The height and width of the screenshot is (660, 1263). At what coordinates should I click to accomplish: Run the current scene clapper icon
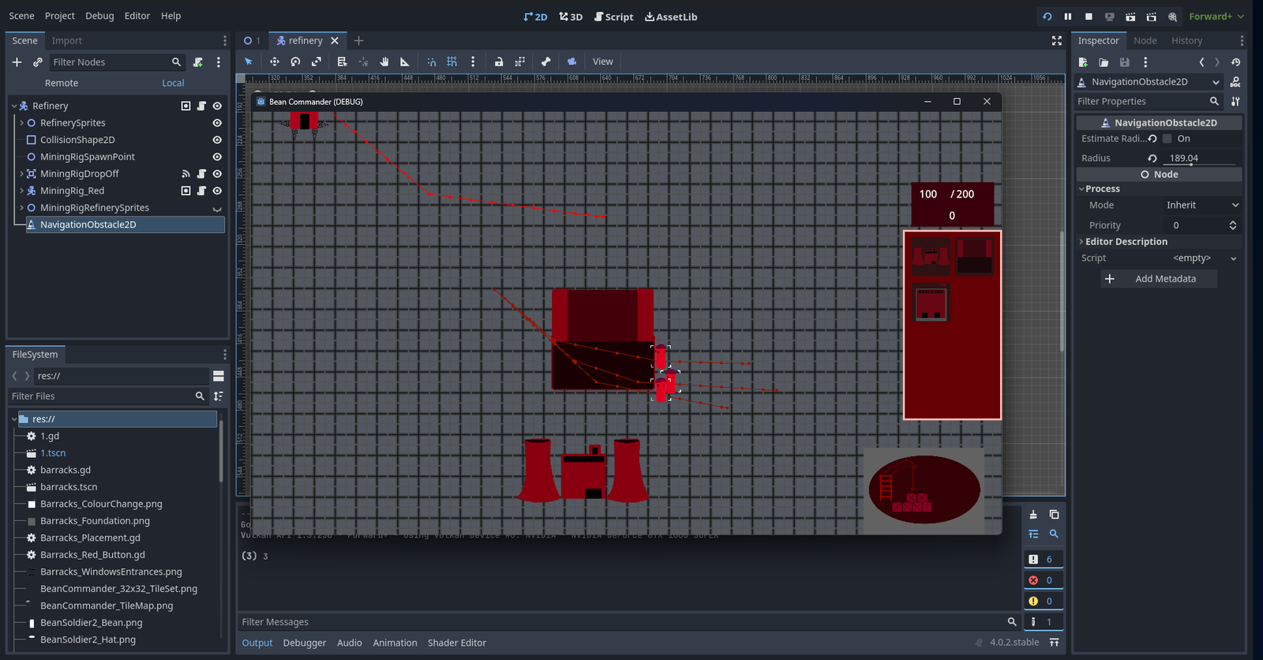tap(1130, 17)
